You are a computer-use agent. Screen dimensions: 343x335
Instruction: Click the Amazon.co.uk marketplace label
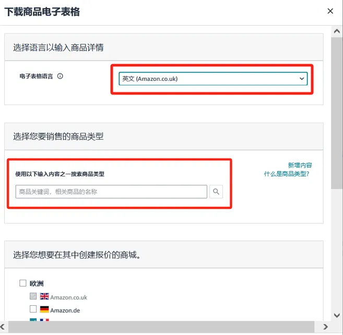pyautogui.click(x=68, y=297)
